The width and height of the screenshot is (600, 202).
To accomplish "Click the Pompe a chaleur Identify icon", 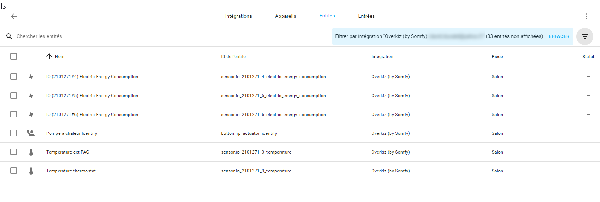I will click(31, 133).
